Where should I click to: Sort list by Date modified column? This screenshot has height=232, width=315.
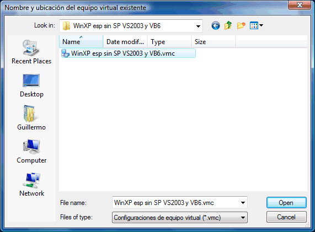coord(125,41)
